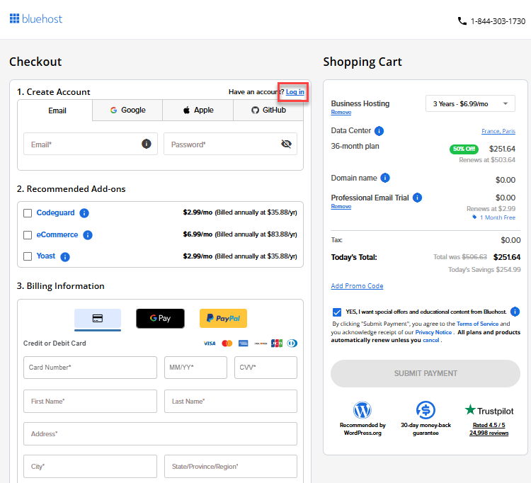Image resolution: width=531 pixels, height=483 pixels.
Task: Focus the Address field
Action: 160,434
